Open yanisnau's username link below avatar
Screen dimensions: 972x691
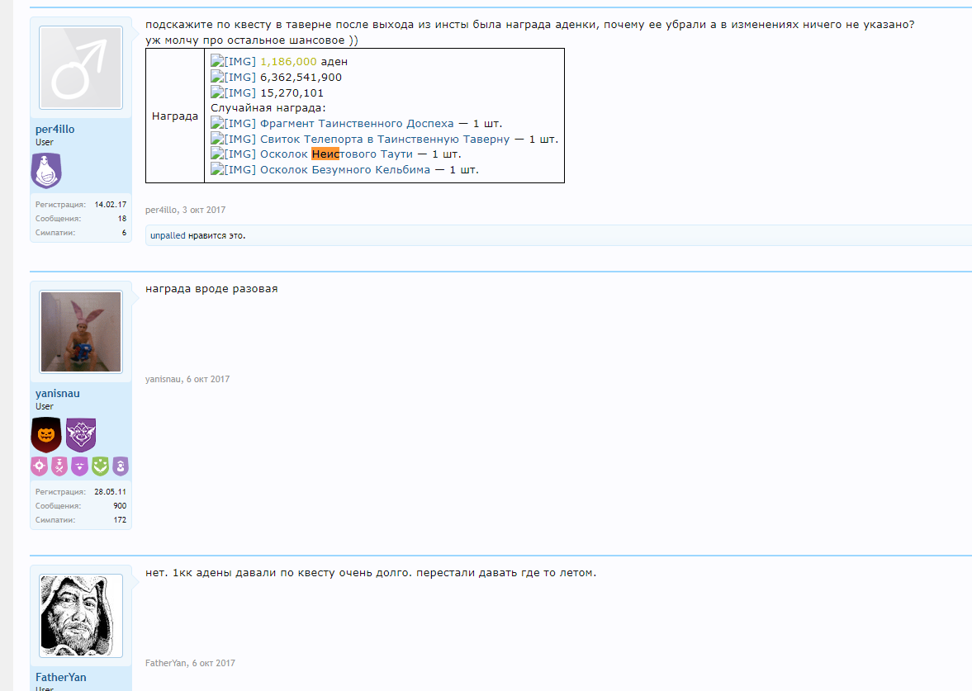(x=58, y=394)
